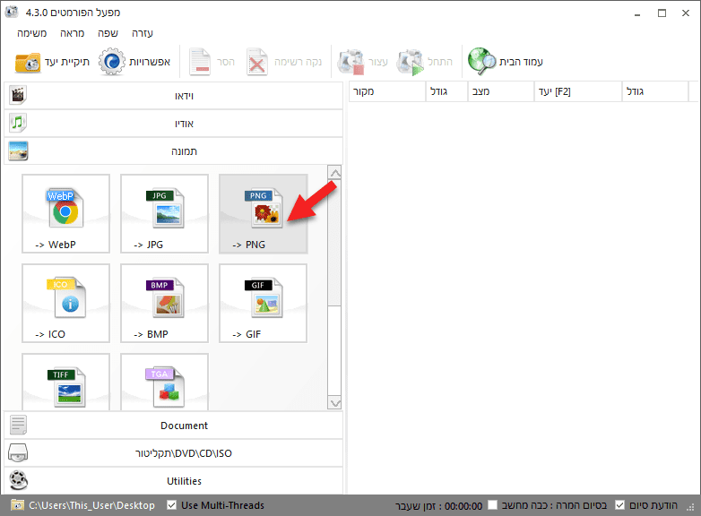Click the Stop (עצור) toolbar icon
The height and width of the screenshot is (516, 701).
click(350, 62)
